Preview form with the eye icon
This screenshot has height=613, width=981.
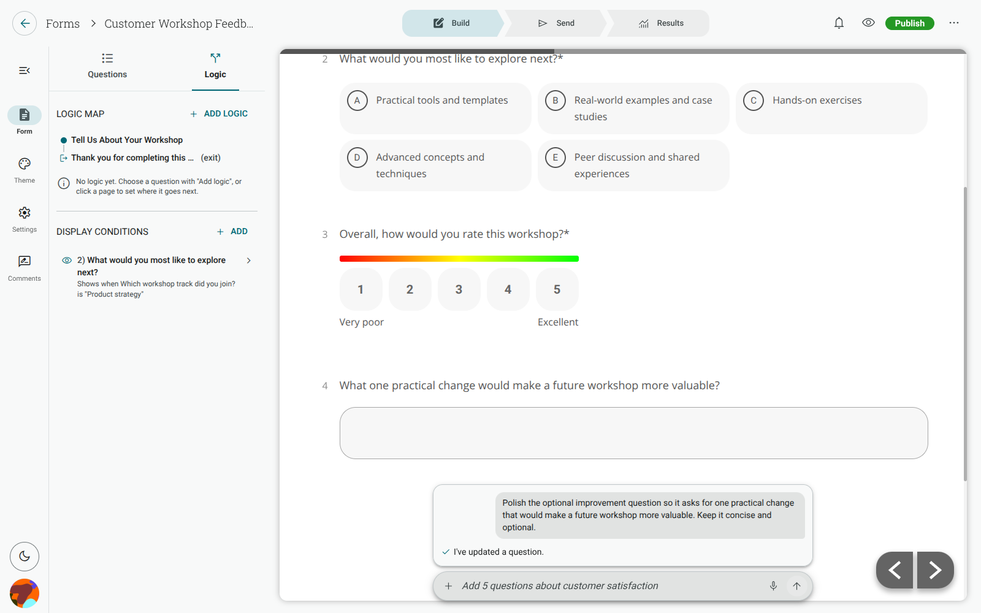[868, 23]
